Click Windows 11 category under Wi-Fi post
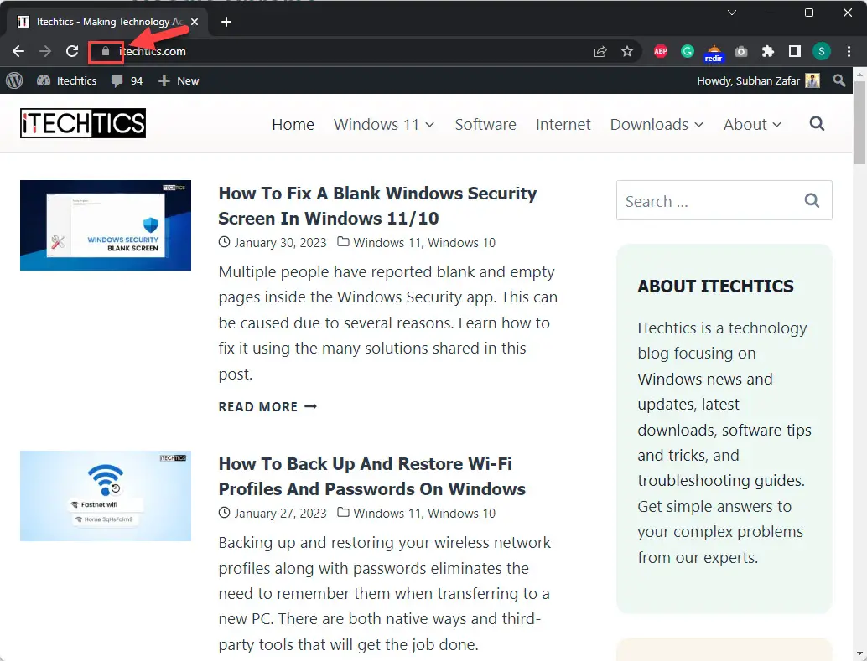Viewport: 867px width, 661px height. click(387, 514)
